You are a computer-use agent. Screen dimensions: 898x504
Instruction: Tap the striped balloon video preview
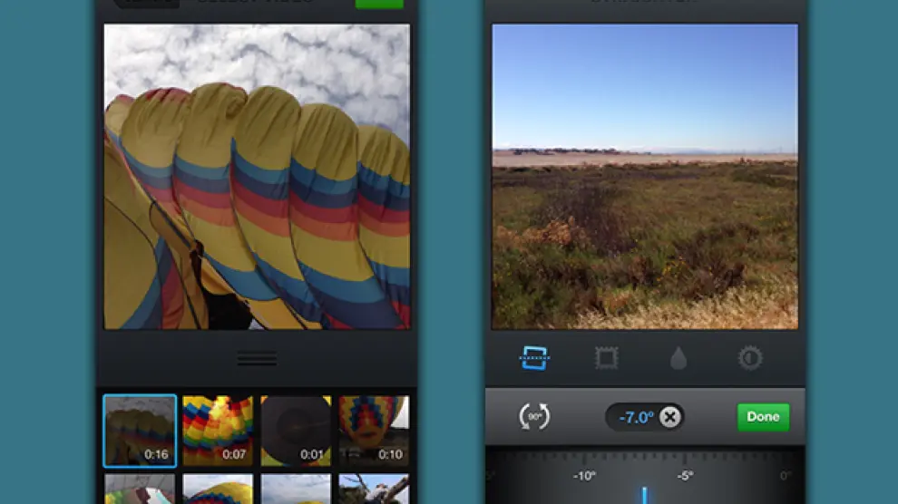tap(257, 177)
